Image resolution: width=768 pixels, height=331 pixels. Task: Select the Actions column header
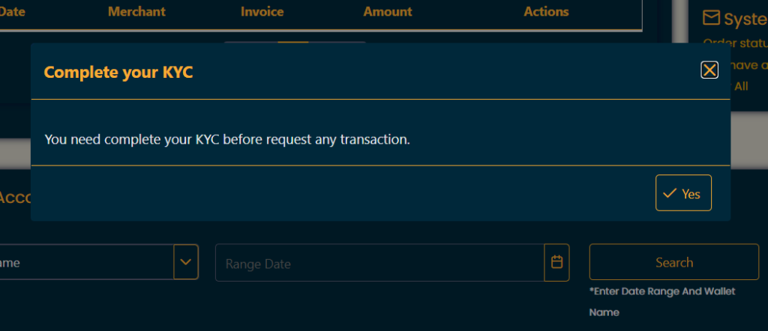click(x=546, y=11)
